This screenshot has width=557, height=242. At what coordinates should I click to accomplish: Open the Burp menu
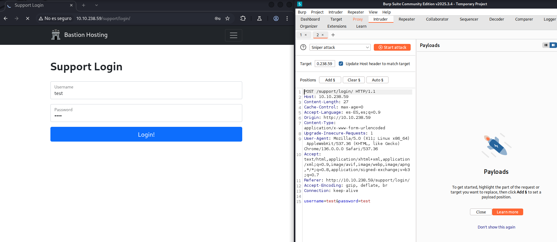click(302, 12)
